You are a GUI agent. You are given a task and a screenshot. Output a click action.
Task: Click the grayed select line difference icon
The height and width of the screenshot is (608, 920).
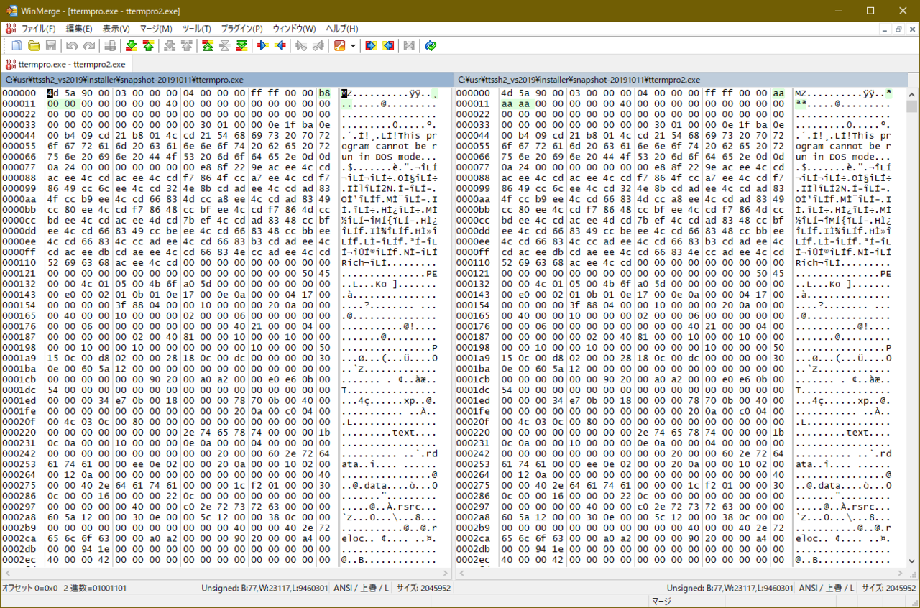click(110, 46)
